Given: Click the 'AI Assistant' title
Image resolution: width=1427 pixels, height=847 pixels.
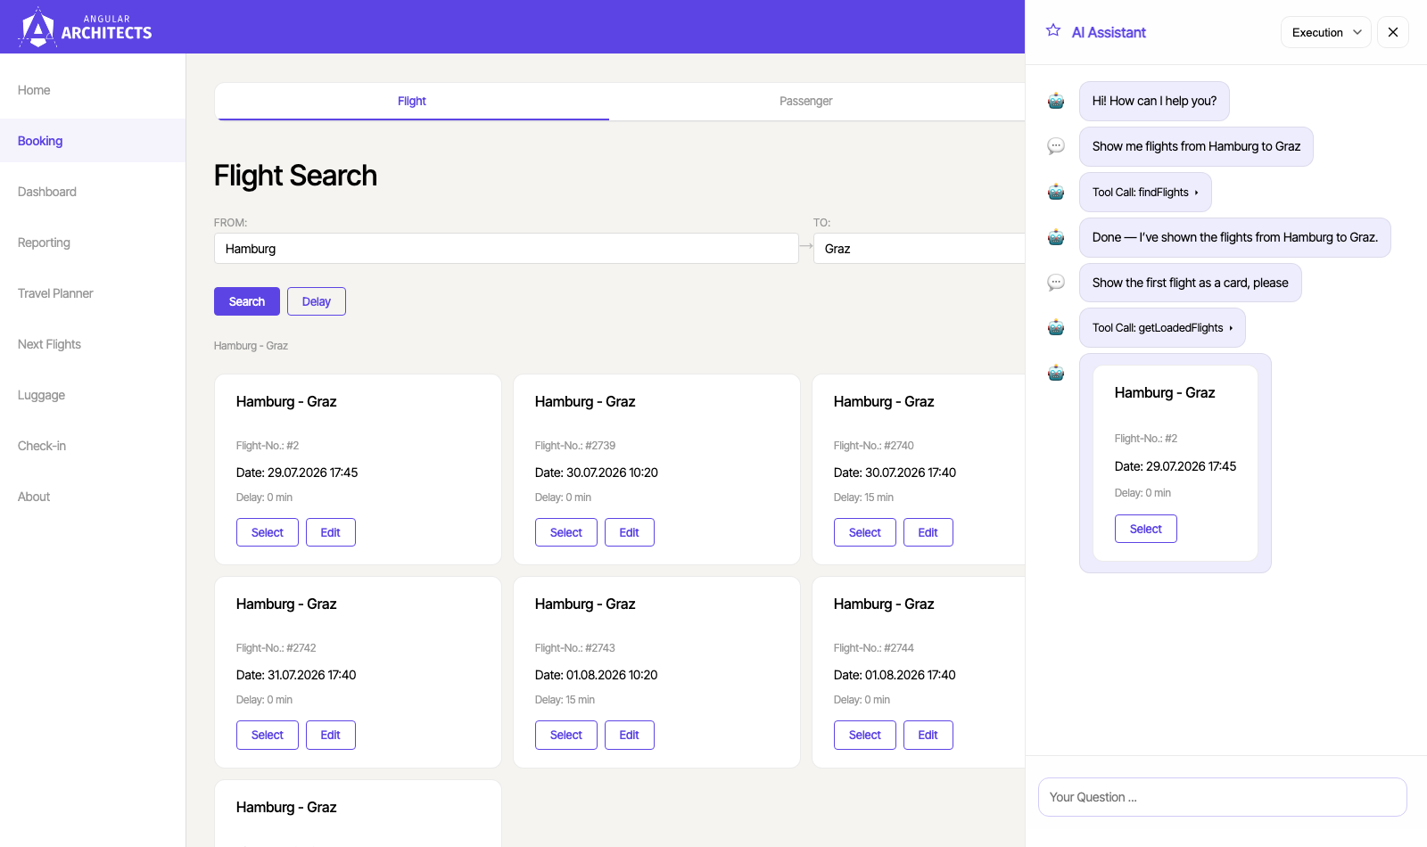Looking at the screenshot, I should pyautogui.click(x=1109, y=32).
